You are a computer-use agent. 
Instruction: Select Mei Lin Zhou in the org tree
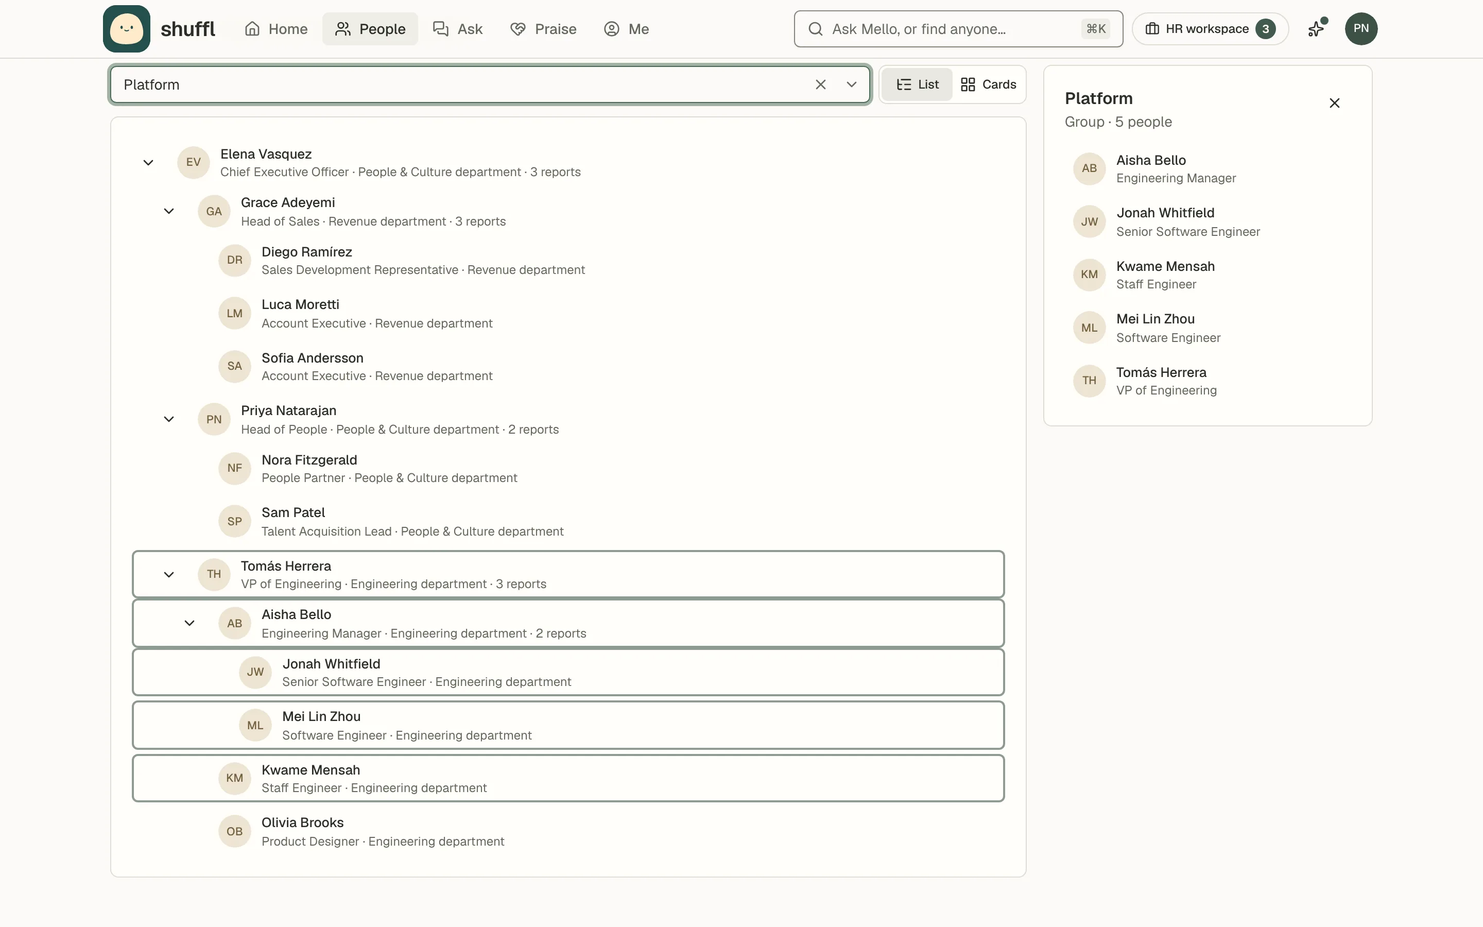(568, 725)
